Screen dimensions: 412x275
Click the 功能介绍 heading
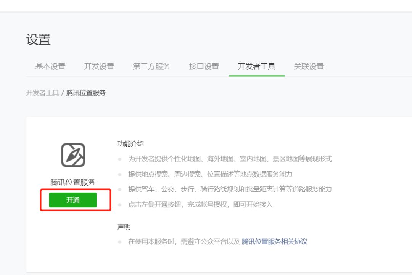click(x=130, y=144)
